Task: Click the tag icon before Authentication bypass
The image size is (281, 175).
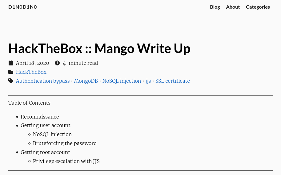Action: 11,81
